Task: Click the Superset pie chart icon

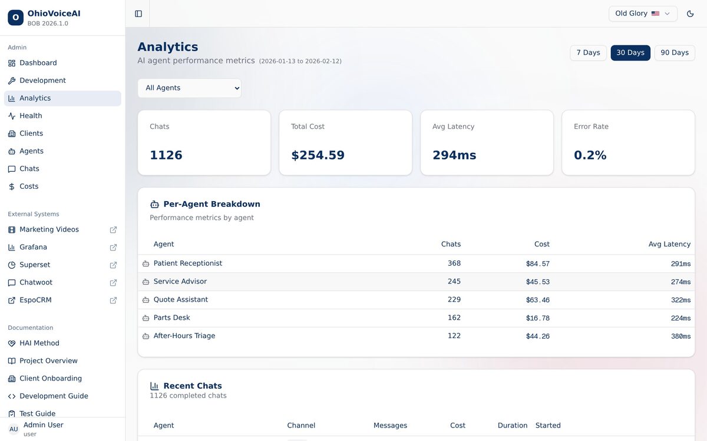Action: (x=12, y=265)
